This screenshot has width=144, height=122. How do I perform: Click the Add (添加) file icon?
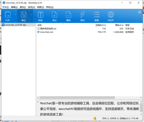pos(55,15)
